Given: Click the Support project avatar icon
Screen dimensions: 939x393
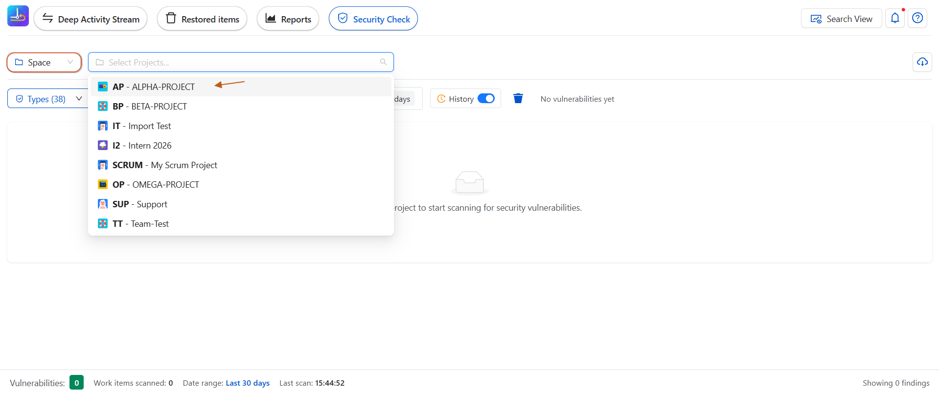Looking at the screenshot, I should (x=103, y=204).
